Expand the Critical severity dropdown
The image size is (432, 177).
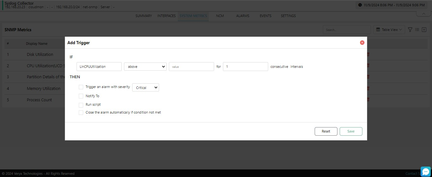coord(145,88)
